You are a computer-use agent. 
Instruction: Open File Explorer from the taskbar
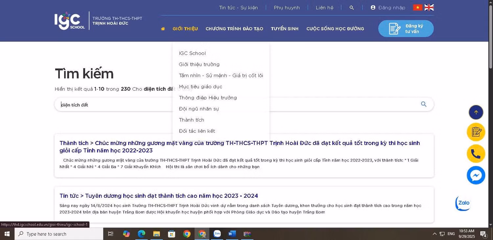(x=156, y=234)
